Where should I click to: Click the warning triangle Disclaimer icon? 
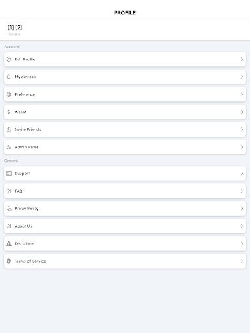point(8,243)
